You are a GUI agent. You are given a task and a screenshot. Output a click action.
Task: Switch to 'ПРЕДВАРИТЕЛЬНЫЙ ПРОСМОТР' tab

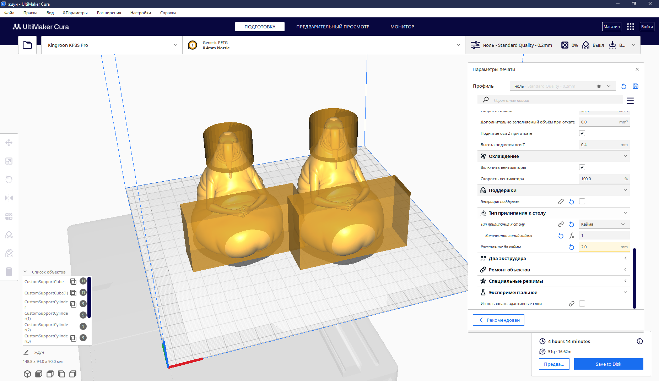[x=333, y=27]
